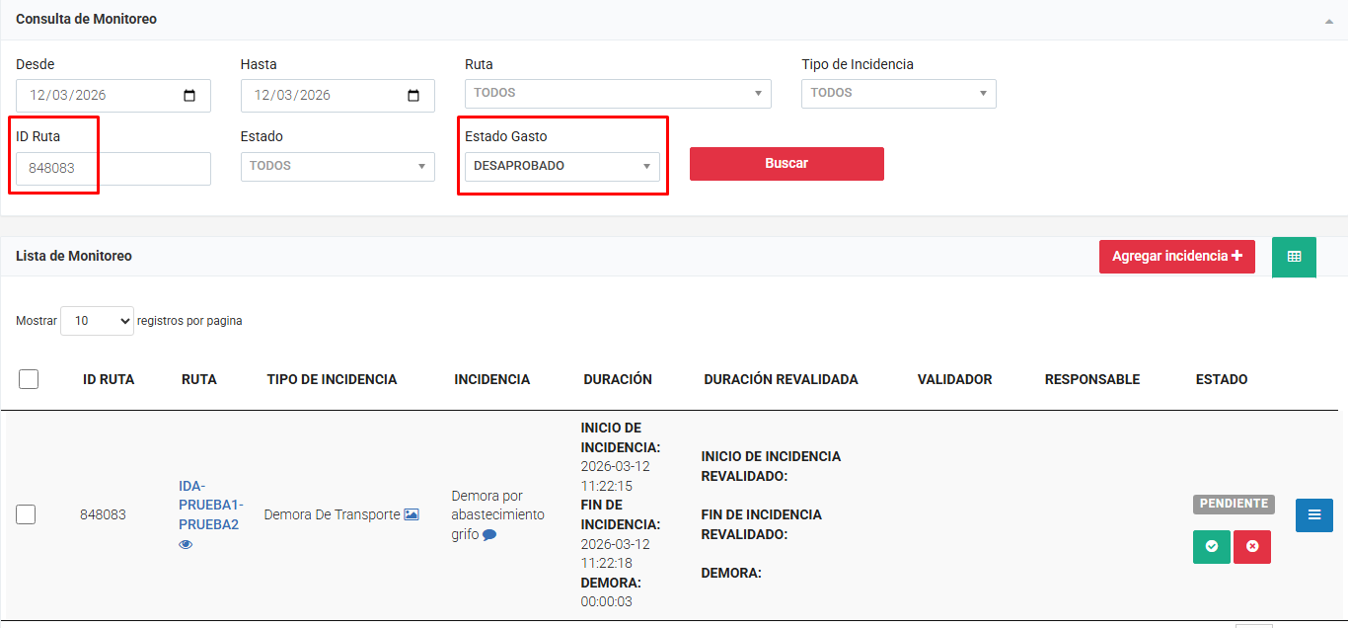Change records per page in Mostrar selector
The width and height of the screenshot is (1348, 628).
pos(97,321)
